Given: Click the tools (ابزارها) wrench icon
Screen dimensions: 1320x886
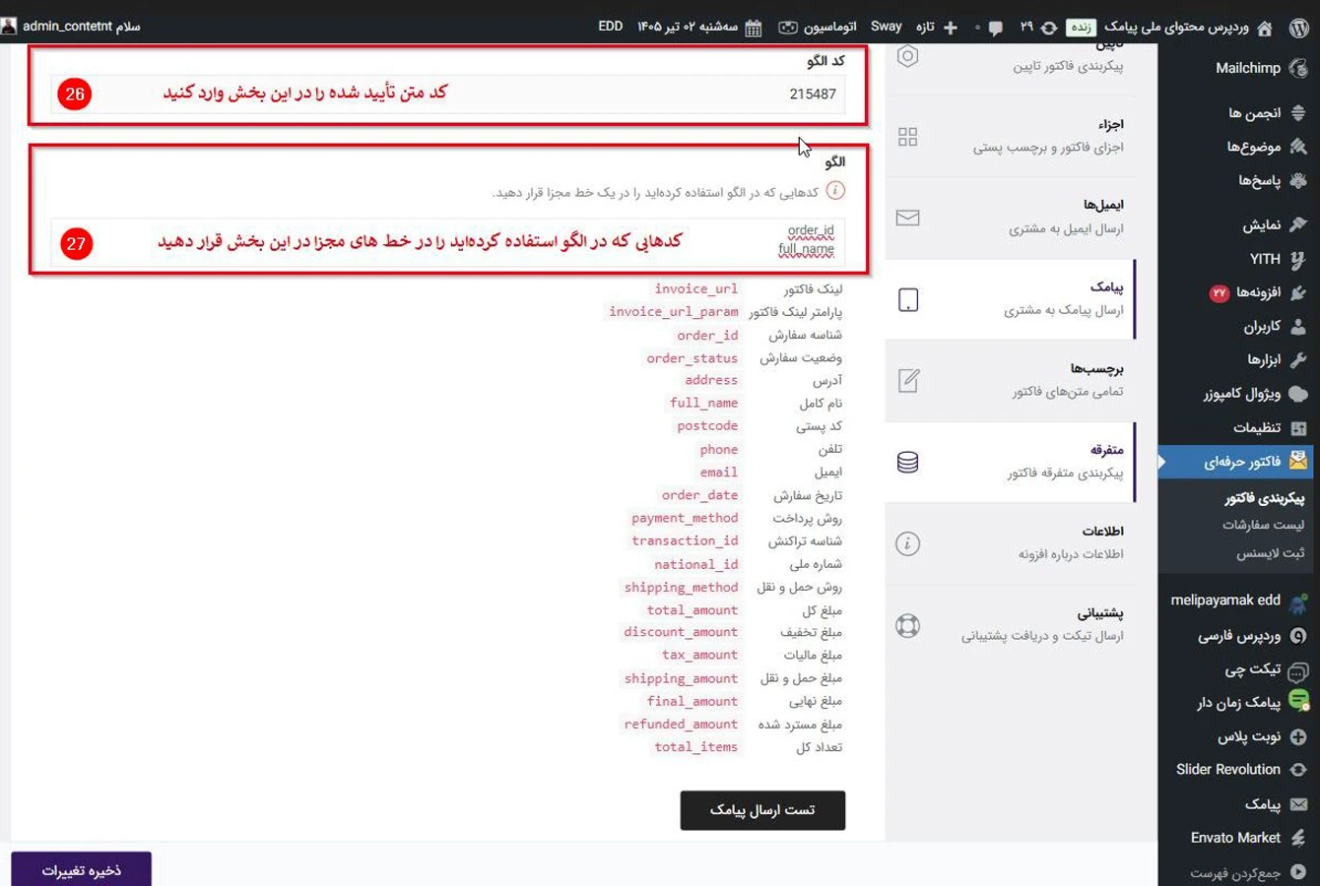Looking at the screenshot, I should coord(1298,359).
